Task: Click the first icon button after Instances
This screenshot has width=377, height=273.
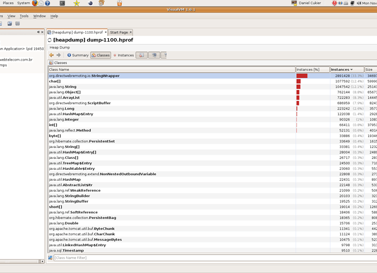Action: [142, 55]
